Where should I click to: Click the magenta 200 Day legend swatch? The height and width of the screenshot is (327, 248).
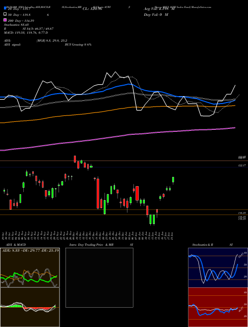[5, 20]
